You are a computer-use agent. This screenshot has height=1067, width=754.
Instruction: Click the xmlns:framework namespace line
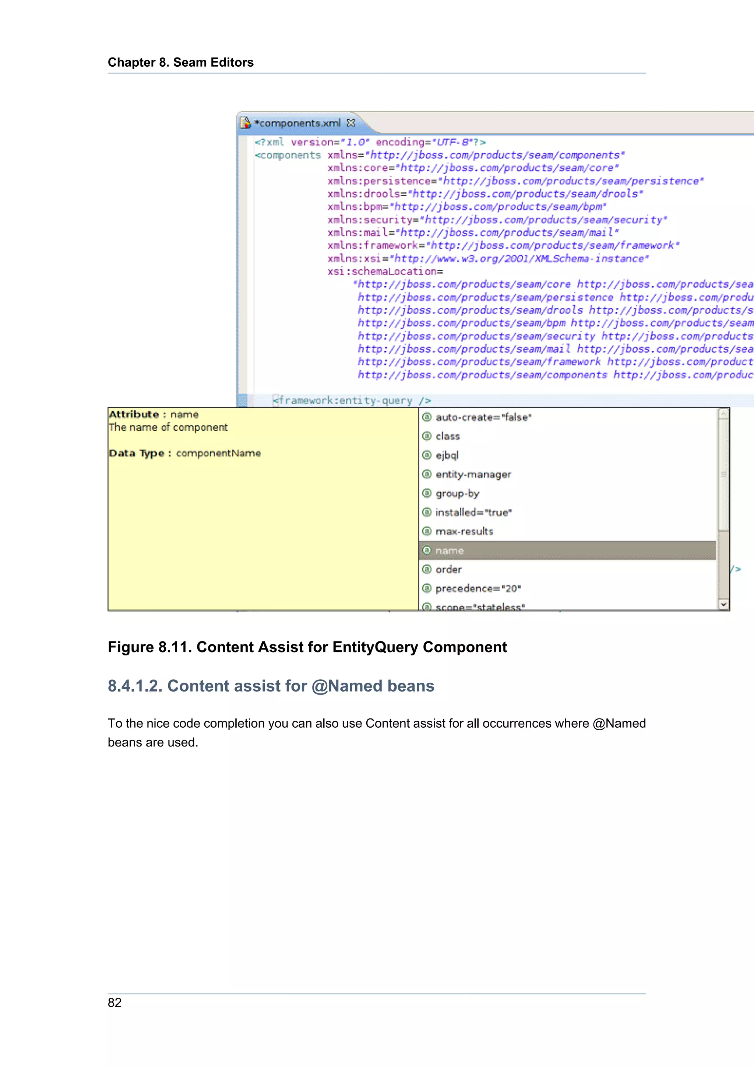click(503, 245)
